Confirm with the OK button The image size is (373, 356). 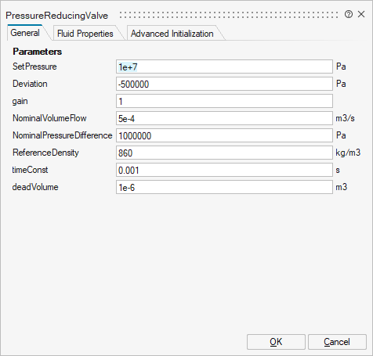(276, 342)
